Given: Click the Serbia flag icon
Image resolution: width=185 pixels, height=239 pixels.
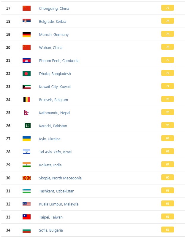Looking at the screenshot, I should 26,21.
